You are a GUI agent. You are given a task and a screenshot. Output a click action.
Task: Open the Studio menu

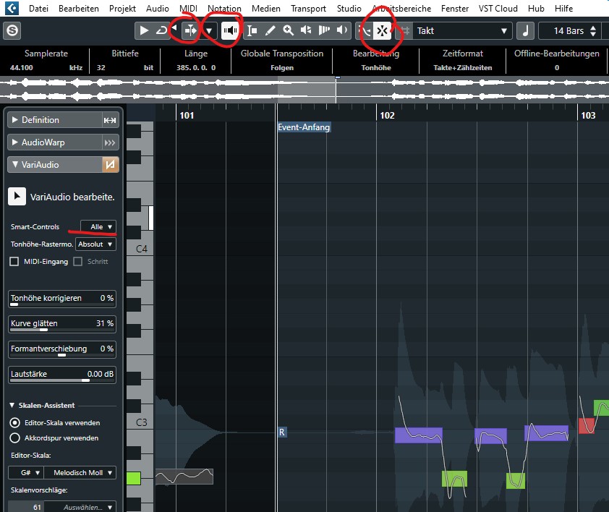349,8
